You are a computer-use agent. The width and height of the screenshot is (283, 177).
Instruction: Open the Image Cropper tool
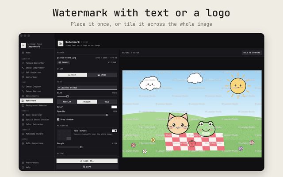tap(36, 87)
